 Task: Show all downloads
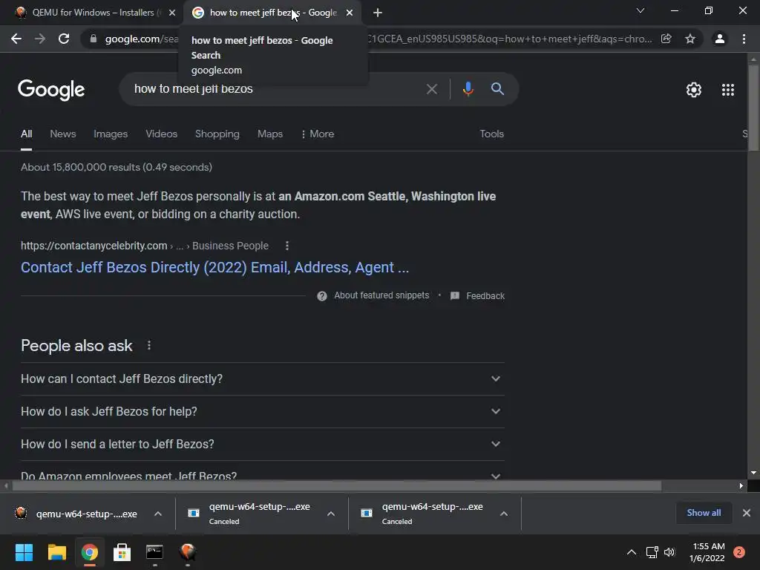tap(704, 513)
